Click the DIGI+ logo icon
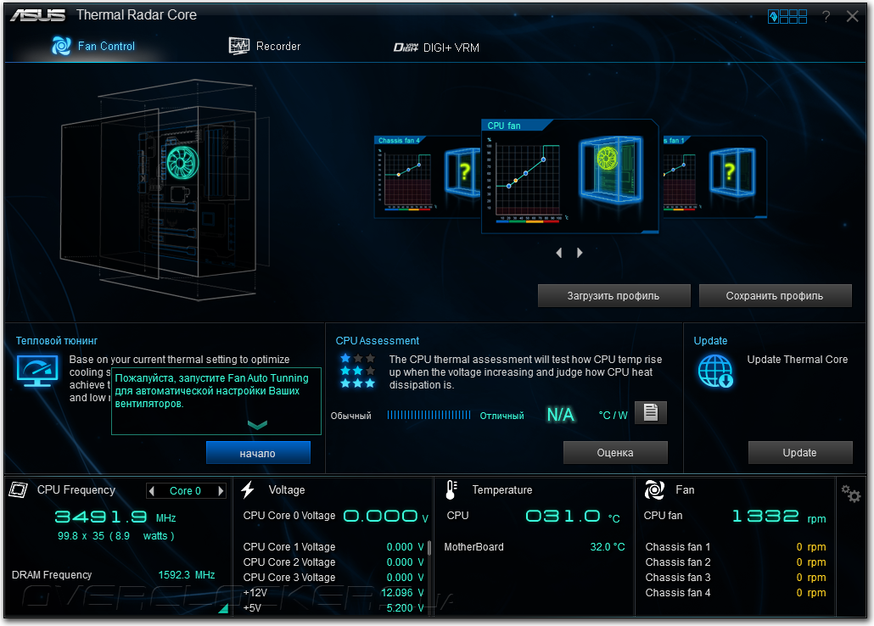 (406, 48)
